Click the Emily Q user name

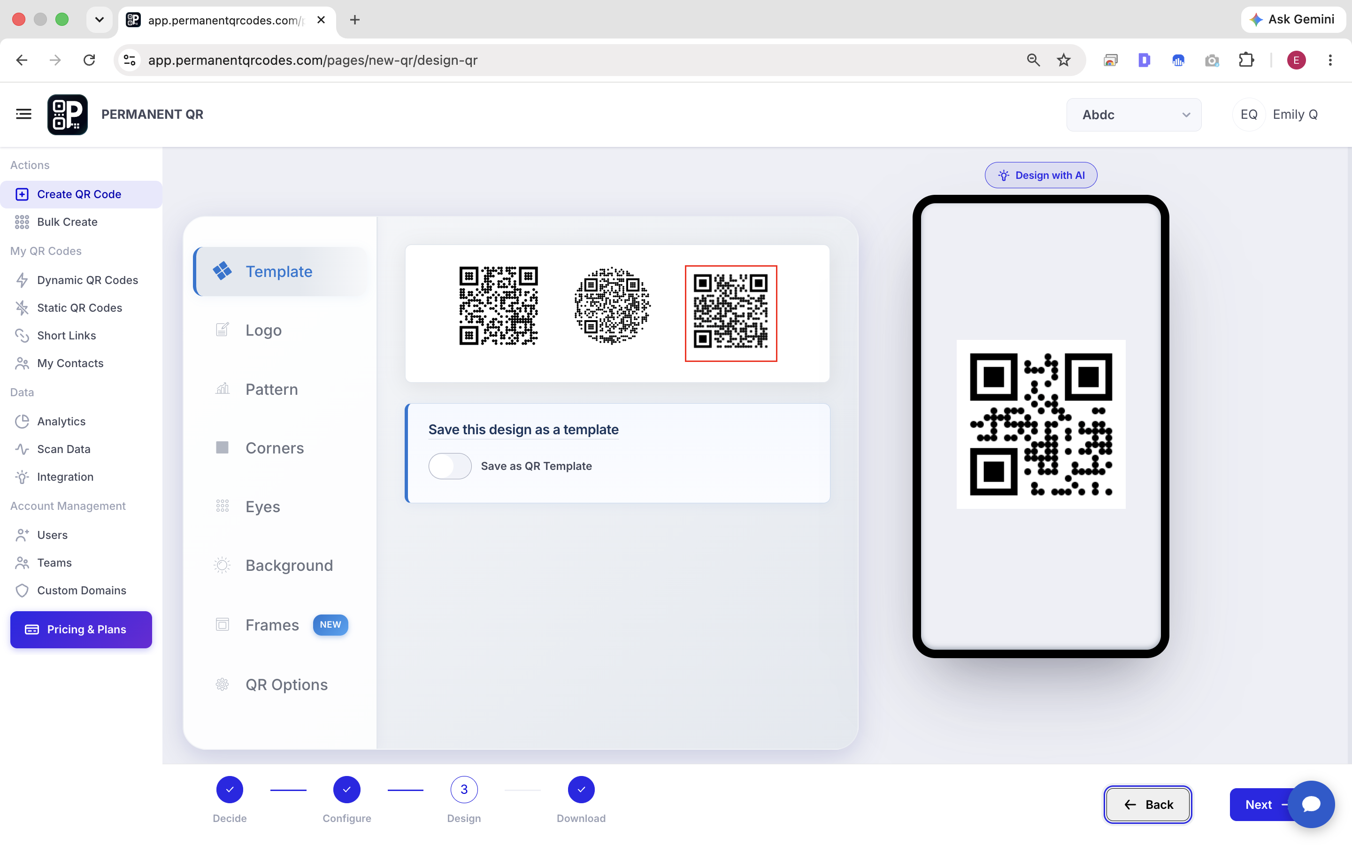[x=1295, y=115]
